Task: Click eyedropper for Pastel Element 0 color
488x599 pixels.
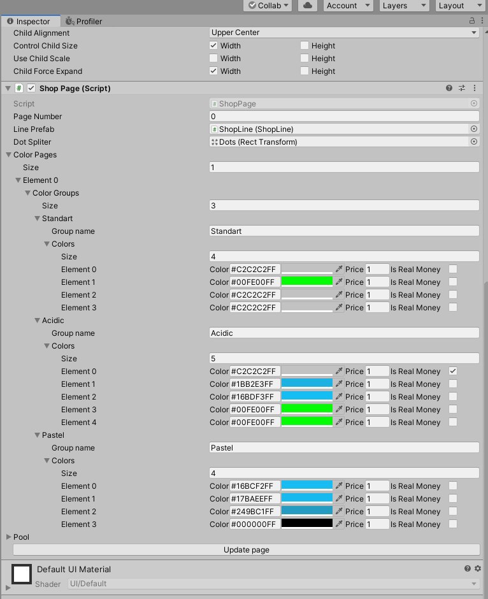Action: [x=339, y=486]
